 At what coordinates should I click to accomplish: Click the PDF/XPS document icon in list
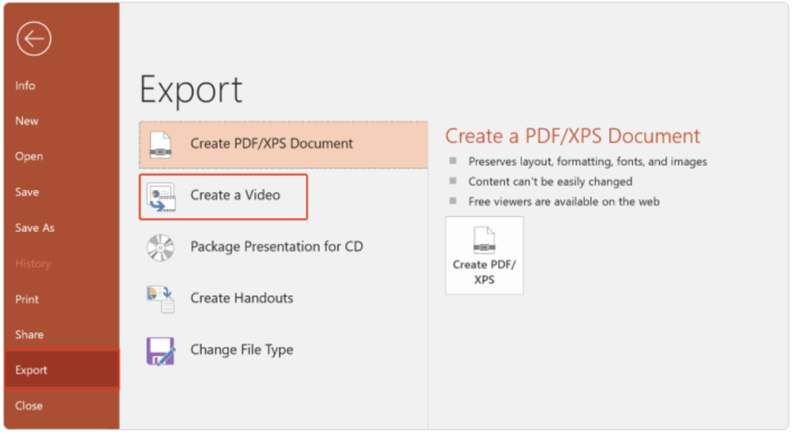click(161, 145)
